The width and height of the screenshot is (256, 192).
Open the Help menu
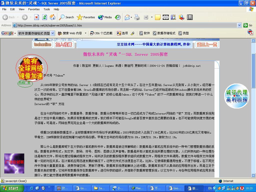point(56,9)
